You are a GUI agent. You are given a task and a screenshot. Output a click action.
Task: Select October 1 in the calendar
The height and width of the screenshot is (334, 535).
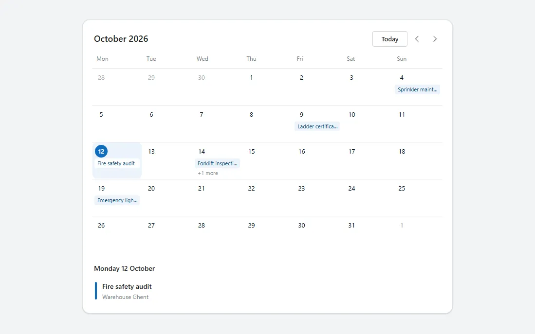[x=252, y=78]
